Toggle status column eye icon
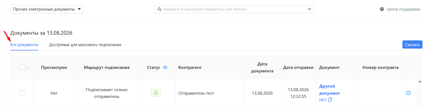426x109 pixels. point(165,67)
